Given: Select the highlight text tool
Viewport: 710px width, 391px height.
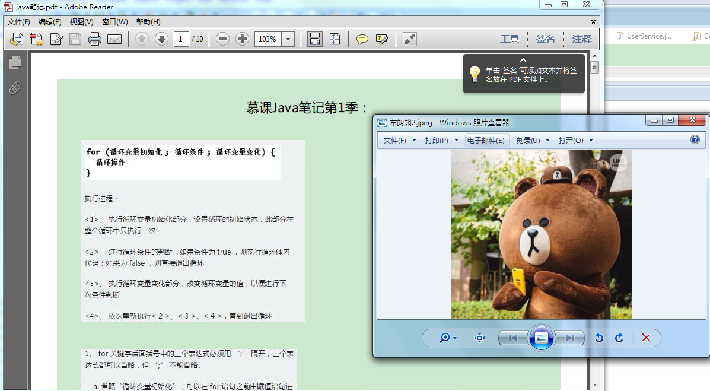Looking at the screenshot, I should [380, 39].
